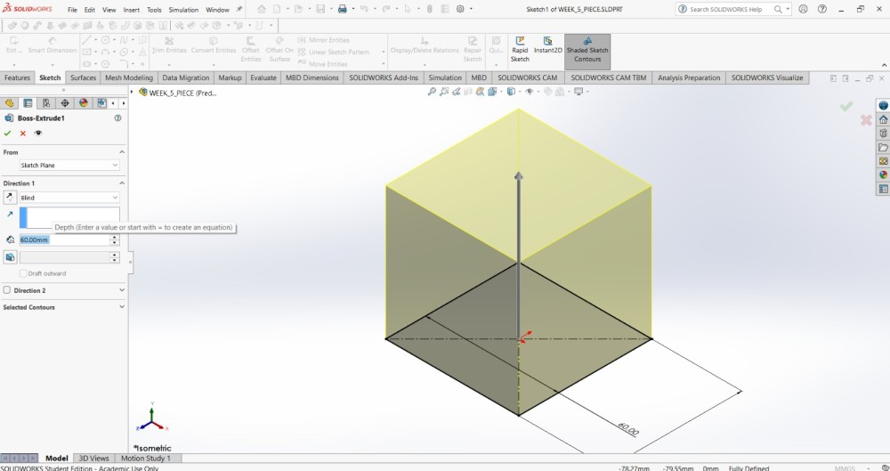Screen dimensions: 890x471
Task: Click the Previous View icon
Action: 456,92
